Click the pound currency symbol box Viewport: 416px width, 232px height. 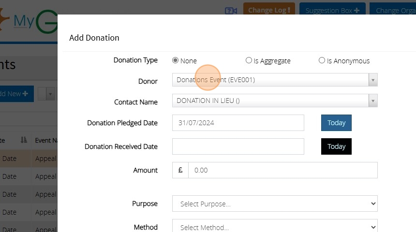coord(180,170)
